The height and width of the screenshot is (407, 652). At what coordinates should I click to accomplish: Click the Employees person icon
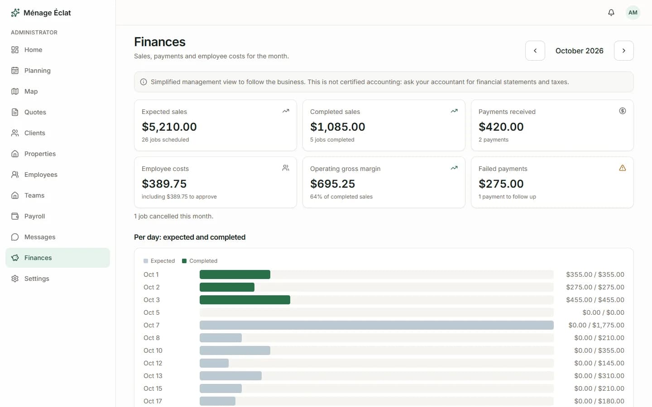(x=15, y=175)
